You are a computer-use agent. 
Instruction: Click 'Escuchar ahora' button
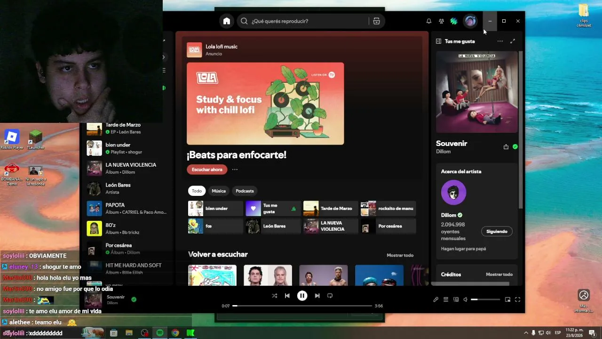pos(207,169)
